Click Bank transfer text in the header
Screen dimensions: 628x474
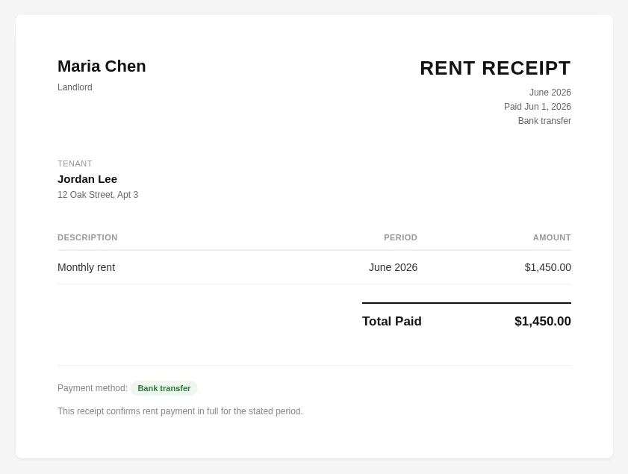pos(544,121)
